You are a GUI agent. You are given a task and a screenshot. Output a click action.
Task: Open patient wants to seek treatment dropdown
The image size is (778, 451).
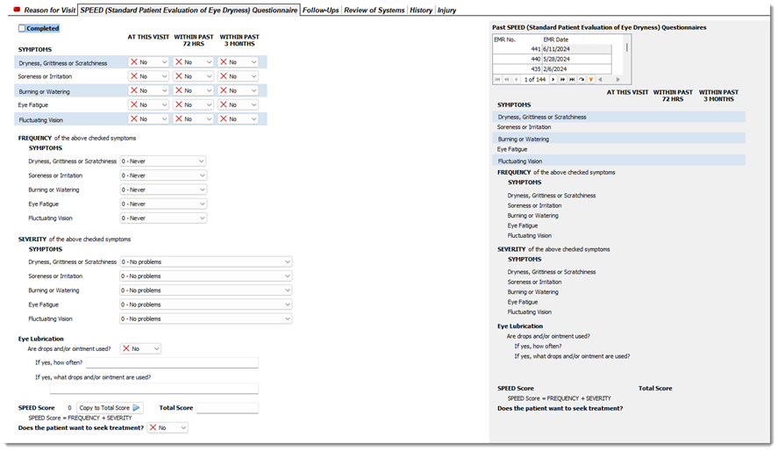[x=168, y=427]
